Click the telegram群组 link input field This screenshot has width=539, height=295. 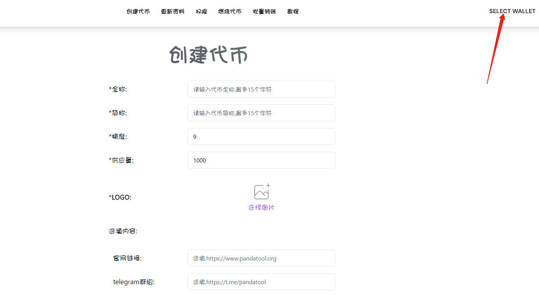click(x=261, y=282)
